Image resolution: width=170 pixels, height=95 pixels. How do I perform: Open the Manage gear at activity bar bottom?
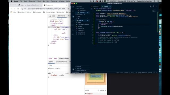coord(73,69)
